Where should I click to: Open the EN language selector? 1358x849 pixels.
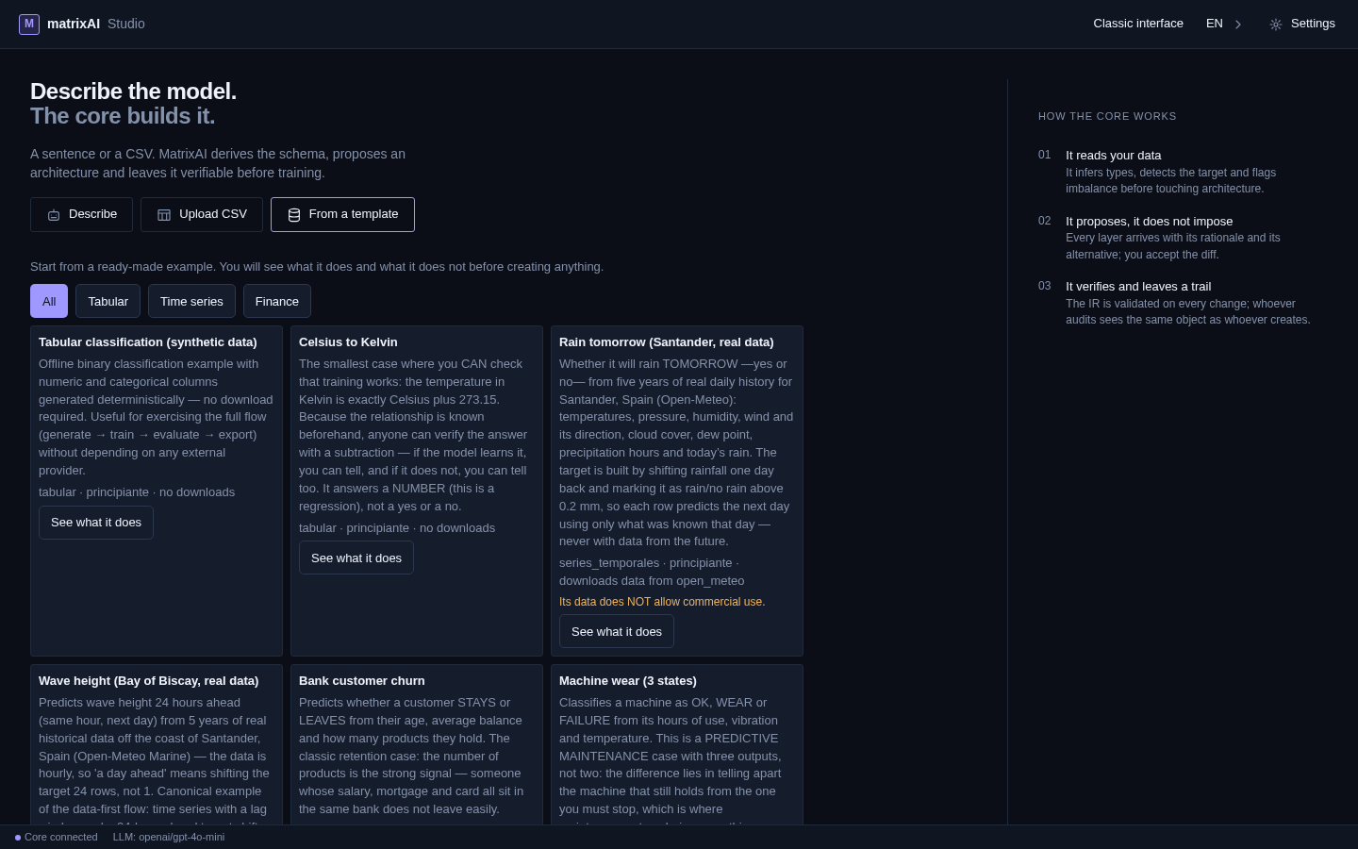[x=1224, y=24]
